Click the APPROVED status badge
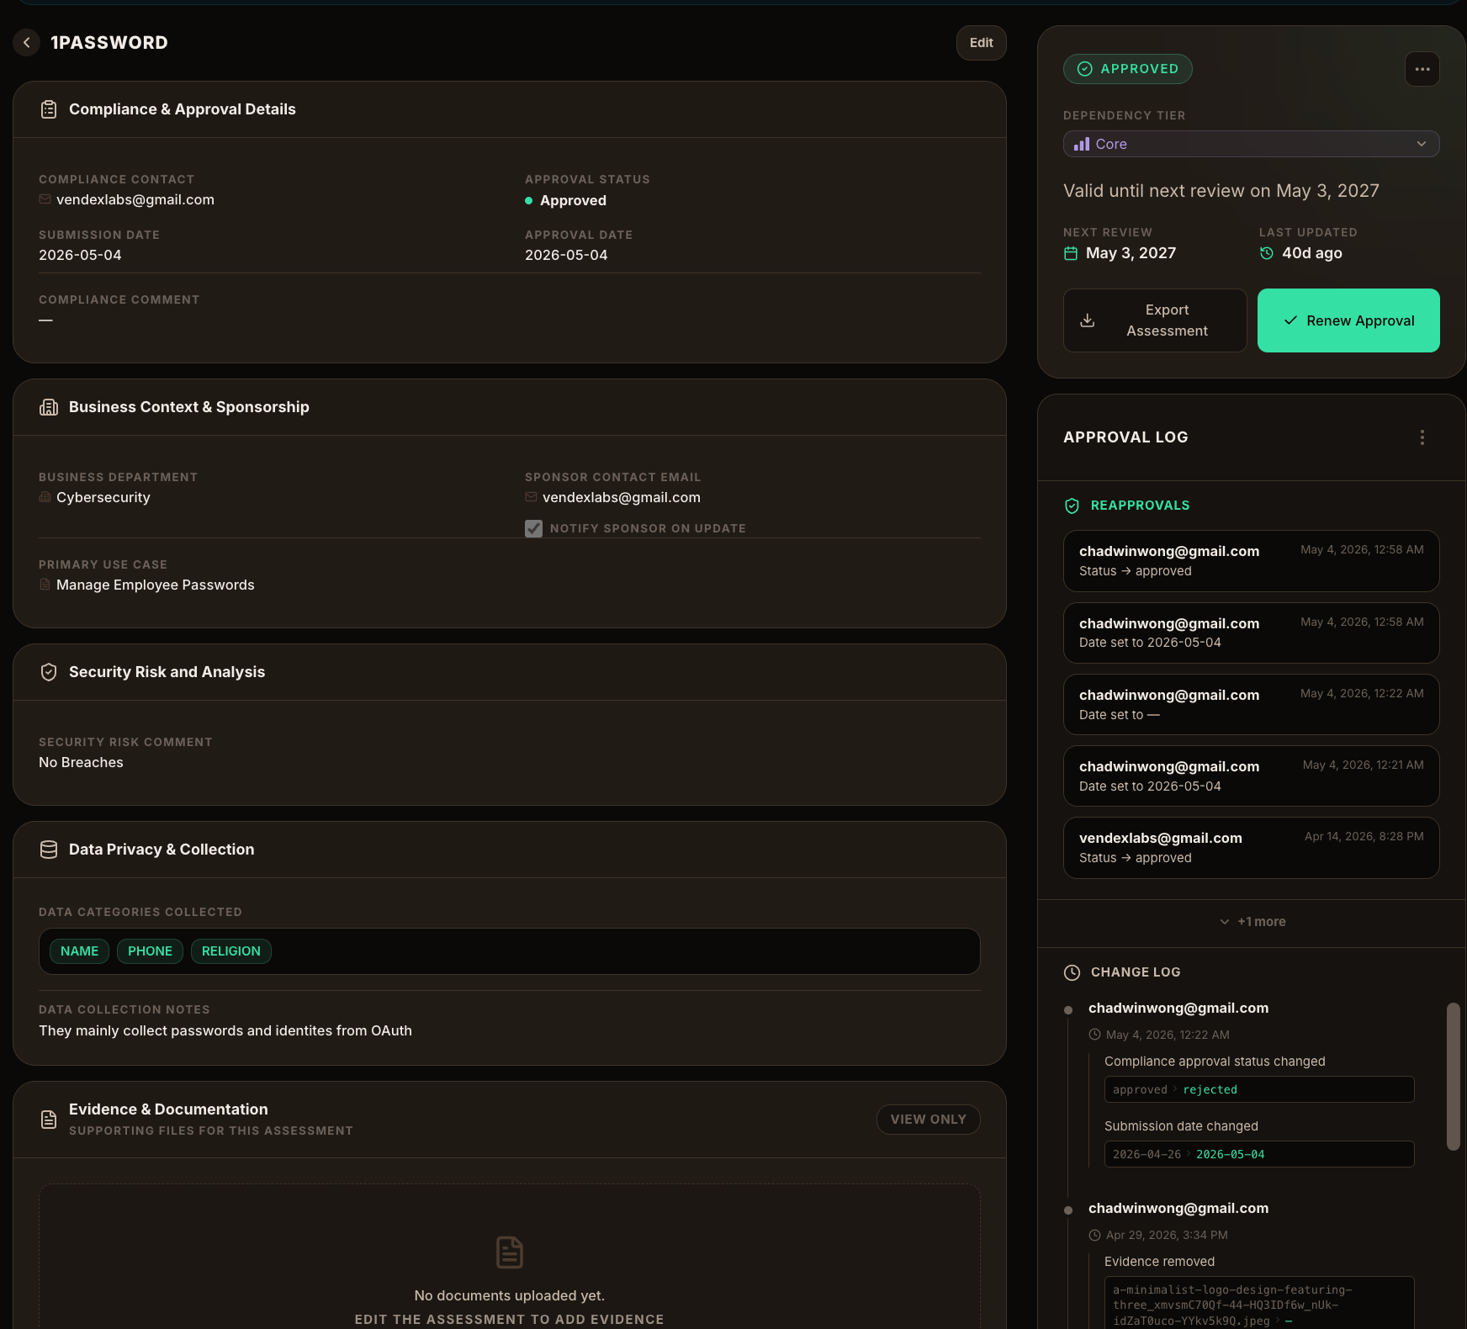 point(1128,69)
